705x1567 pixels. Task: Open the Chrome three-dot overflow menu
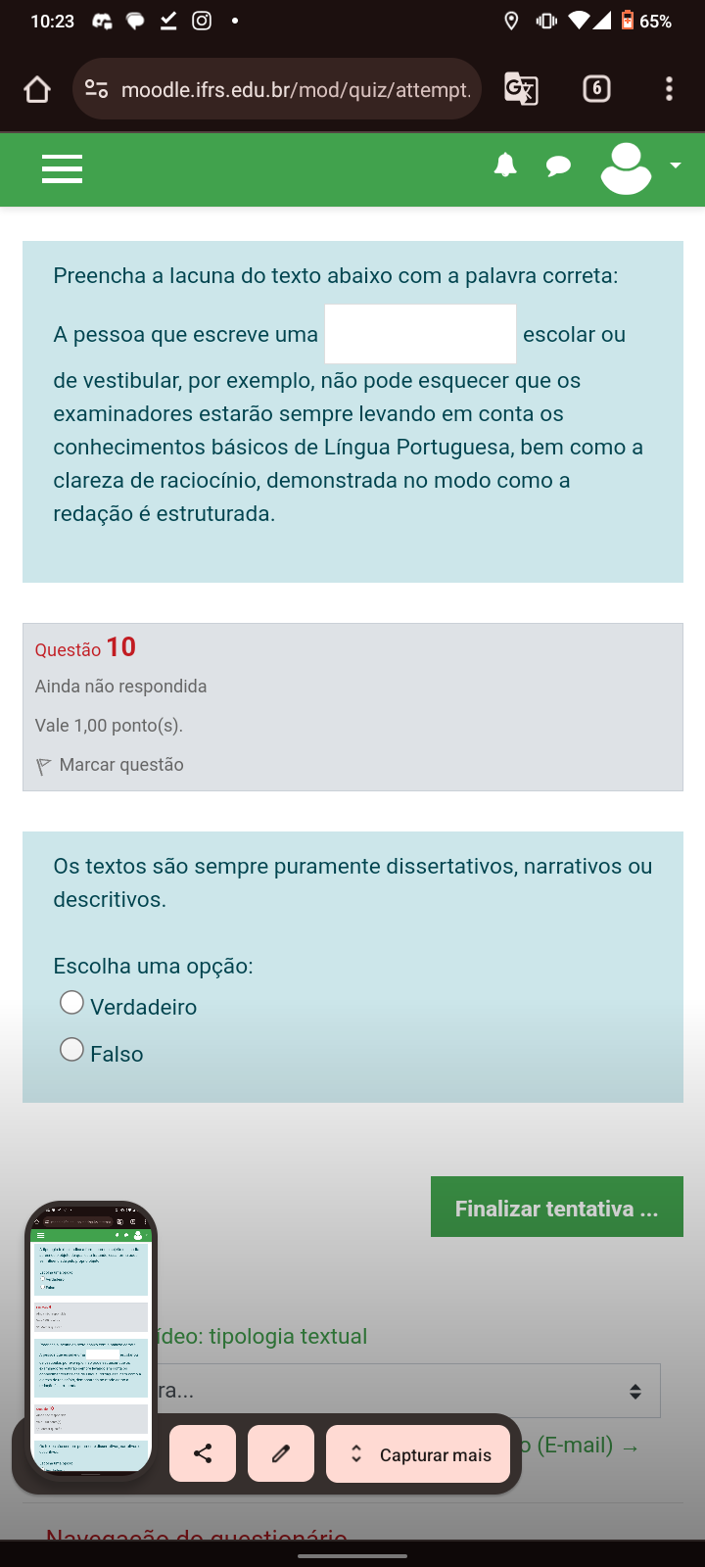pyautogui.click(x=669, y=89)
